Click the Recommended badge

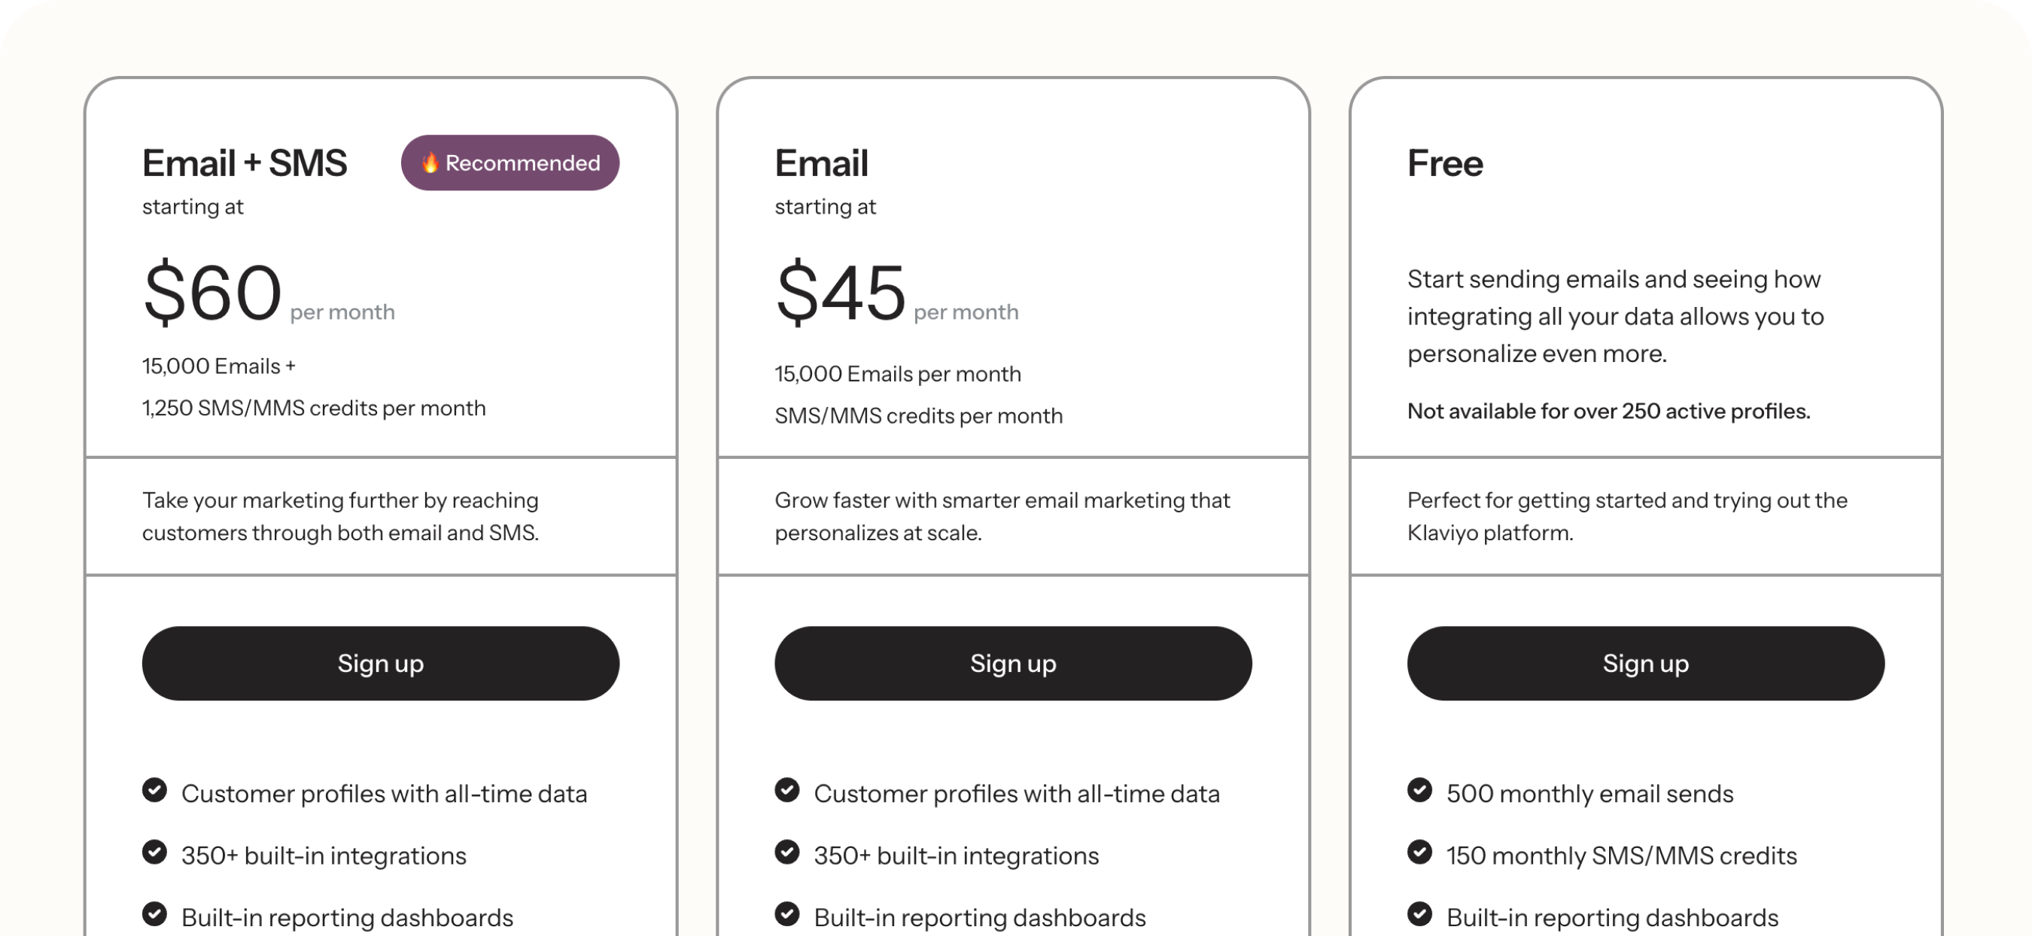click(x=510, y=163)
